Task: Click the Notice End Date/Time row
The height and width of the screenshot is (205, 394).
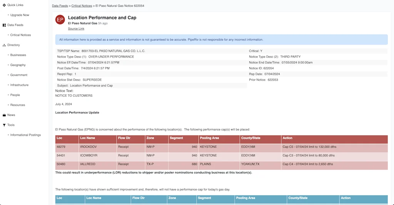Action: click(317, 63)
